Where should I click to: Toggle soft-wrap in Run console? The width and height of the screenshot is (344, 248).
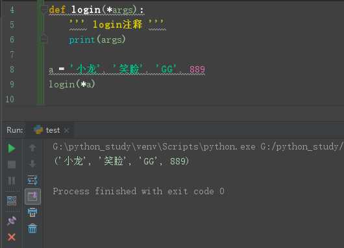tap(32, 181)
